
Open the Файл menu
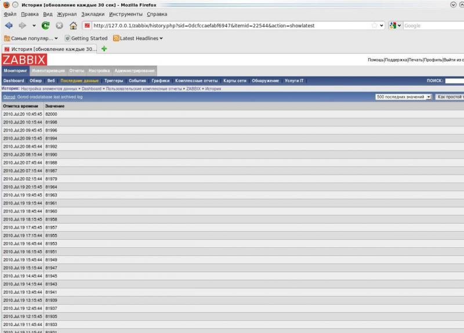click(10, 14)
